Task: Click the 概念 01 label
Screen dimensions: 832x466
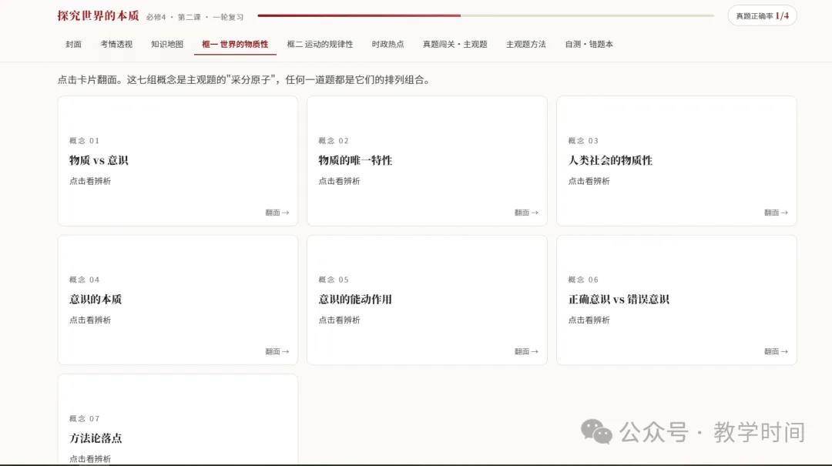Action: tap(85, 141)
